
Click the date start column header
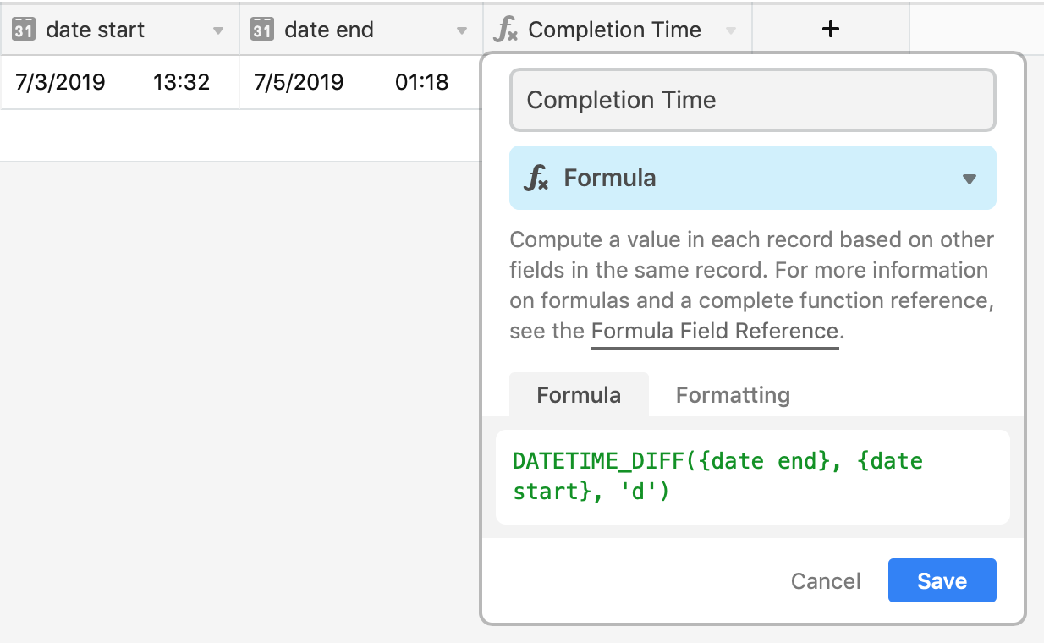[x=120, y=30]
